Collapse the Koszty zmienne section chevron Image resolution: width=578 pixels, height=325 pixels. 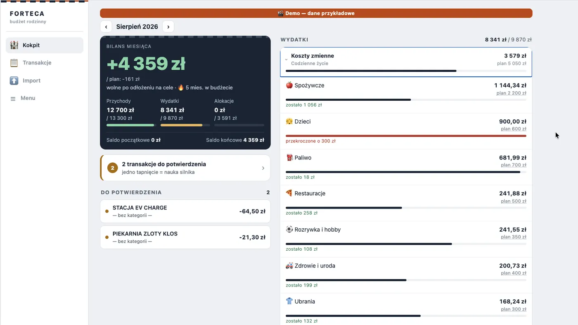click(286, 59)
